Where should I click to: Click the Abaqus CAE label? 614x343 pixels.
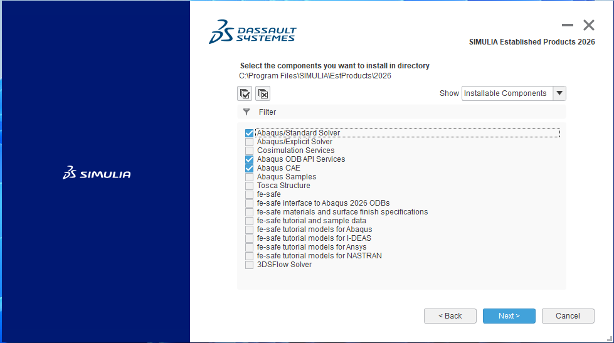278,168
